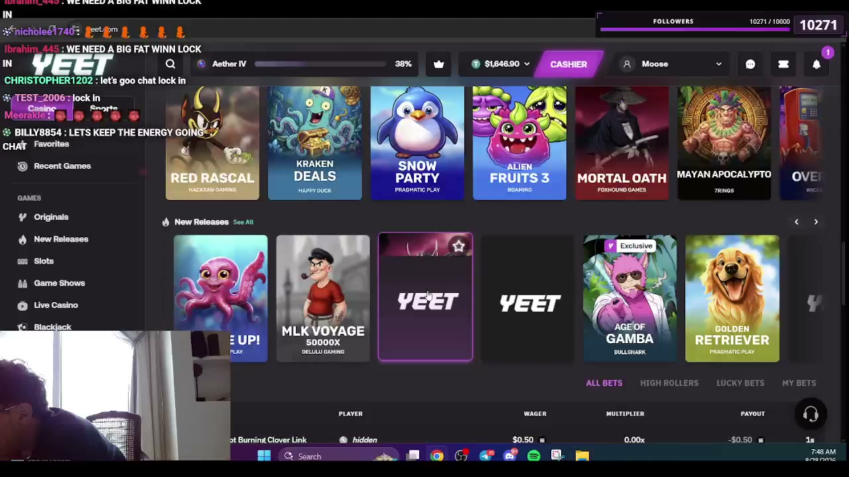This screenshot has width=849, height=477.
Task: Open OBS Studio from the taskbar
Action: pos(461,456)
